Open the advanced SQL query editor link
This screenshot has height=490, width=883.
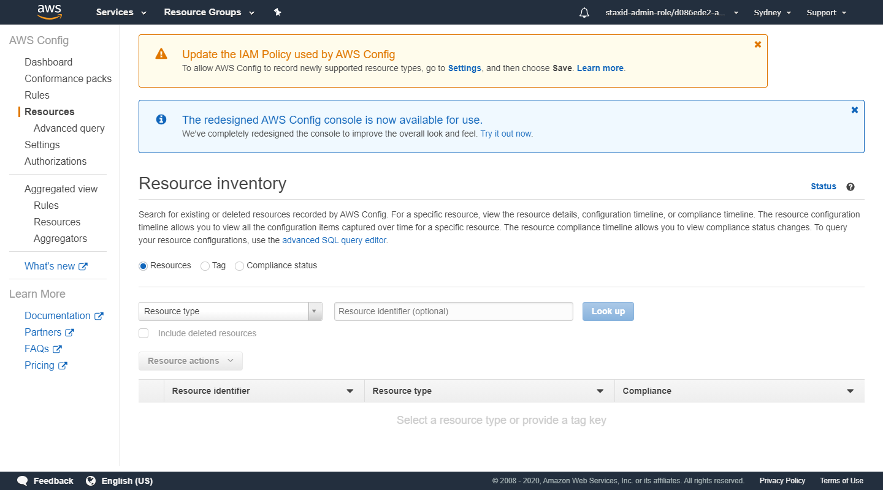click(x=334, y=240)
